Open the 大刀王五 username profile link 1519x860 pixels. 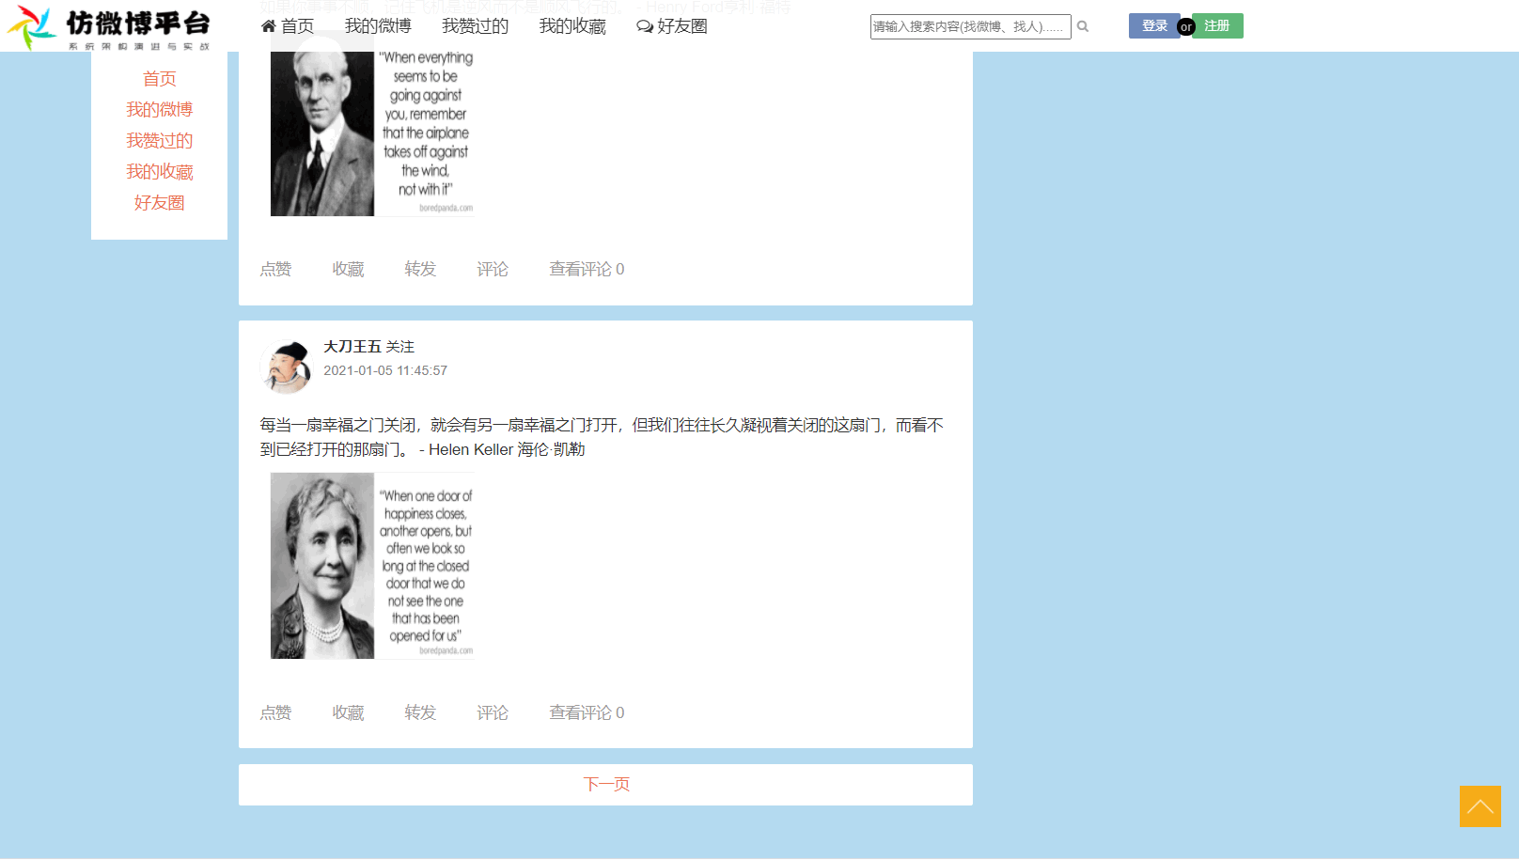[352, 347]
